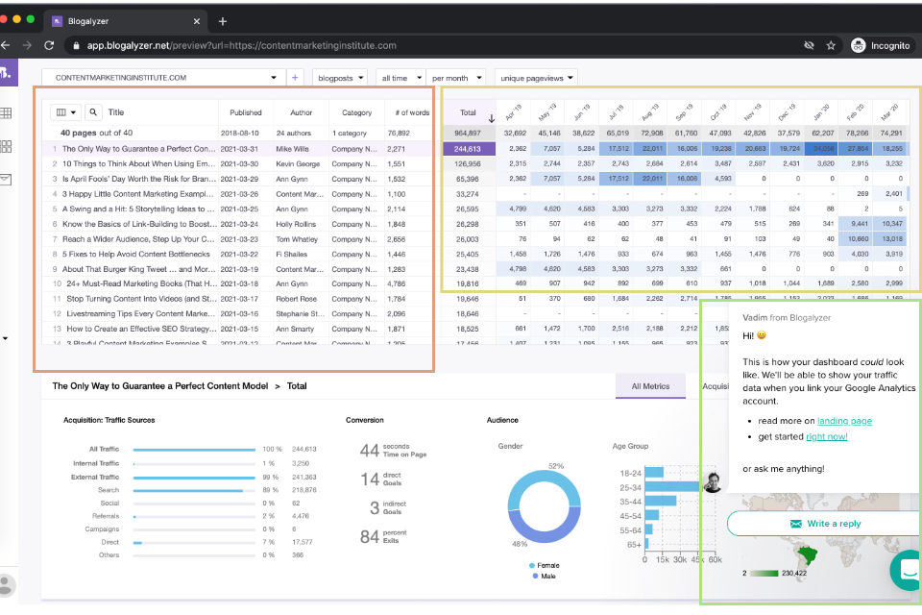Click Brazil on the audience map
Viewport: 922px width, 615px height.
[807, 553]
